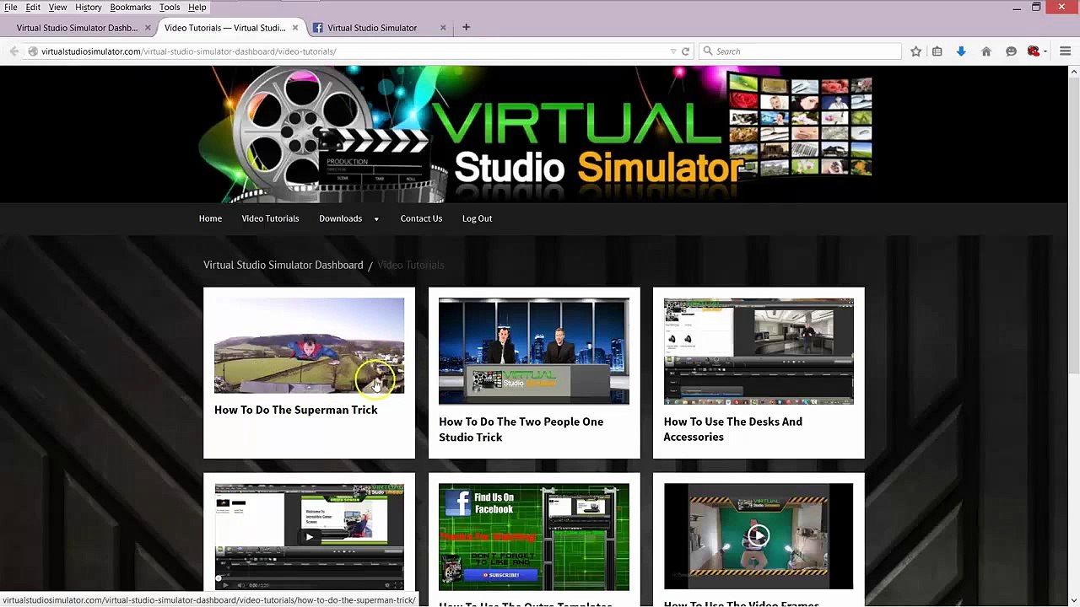Close the Virtual Studio Simulator Dashboard tab

tap(148, 28)
